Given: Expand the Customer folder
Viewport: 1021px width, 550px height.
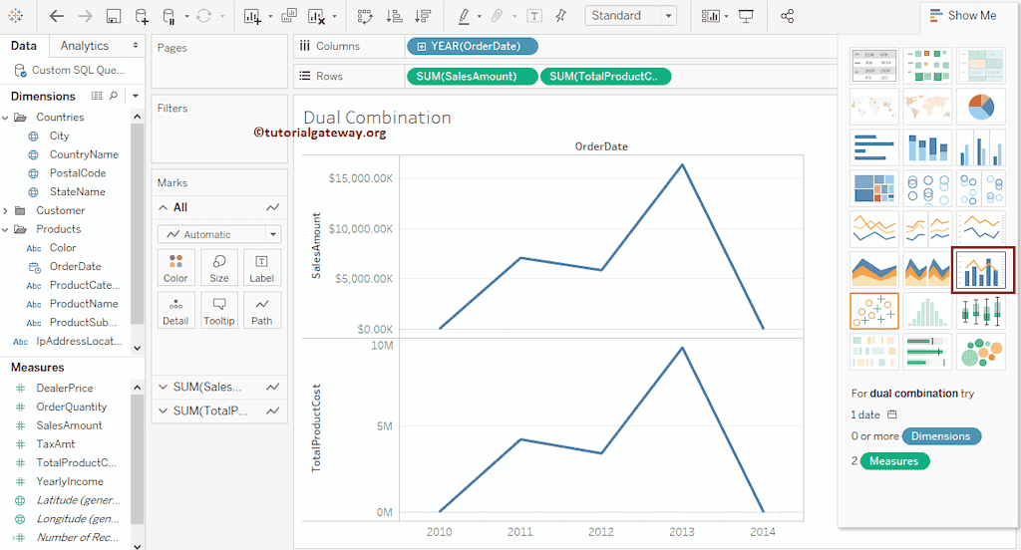Looking at the screenshot, I should coord(7,210).
